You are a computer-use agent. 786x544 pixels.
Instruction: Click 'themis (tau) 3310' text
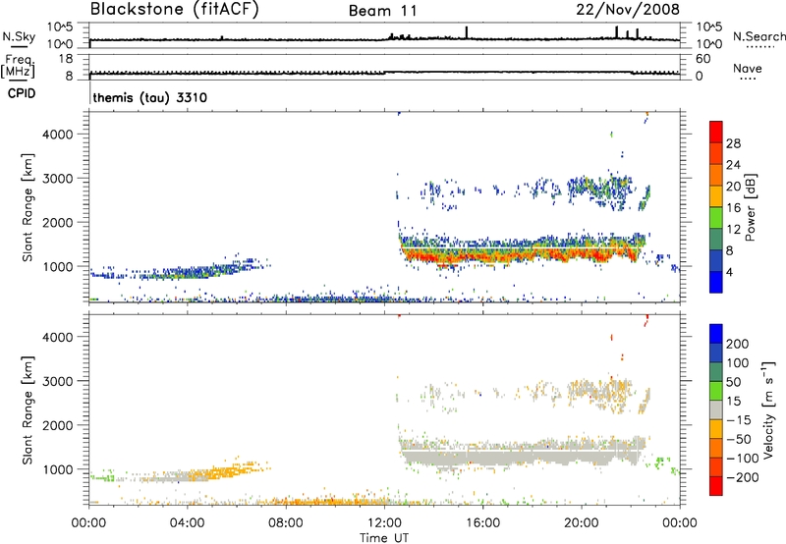click(150, 97)
